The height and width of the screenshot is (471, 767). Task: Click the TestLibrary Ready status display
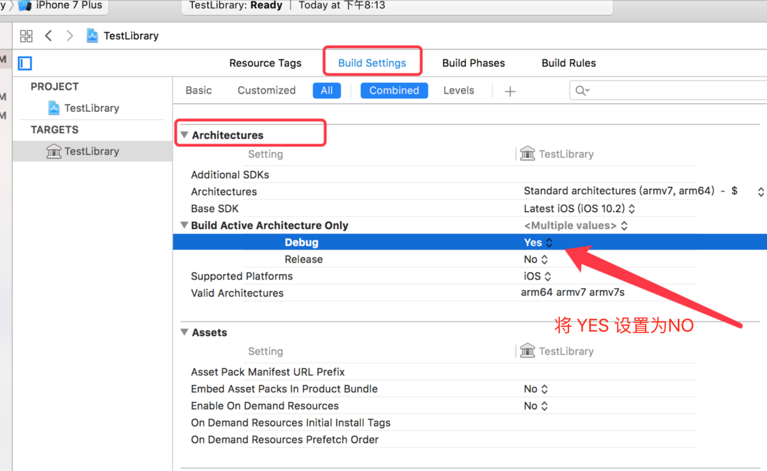(396, 6)
